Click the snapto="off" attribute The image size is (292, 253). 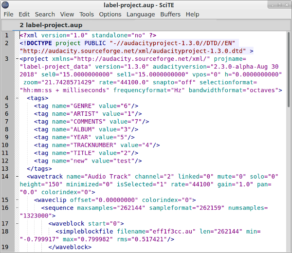[174, 82]
